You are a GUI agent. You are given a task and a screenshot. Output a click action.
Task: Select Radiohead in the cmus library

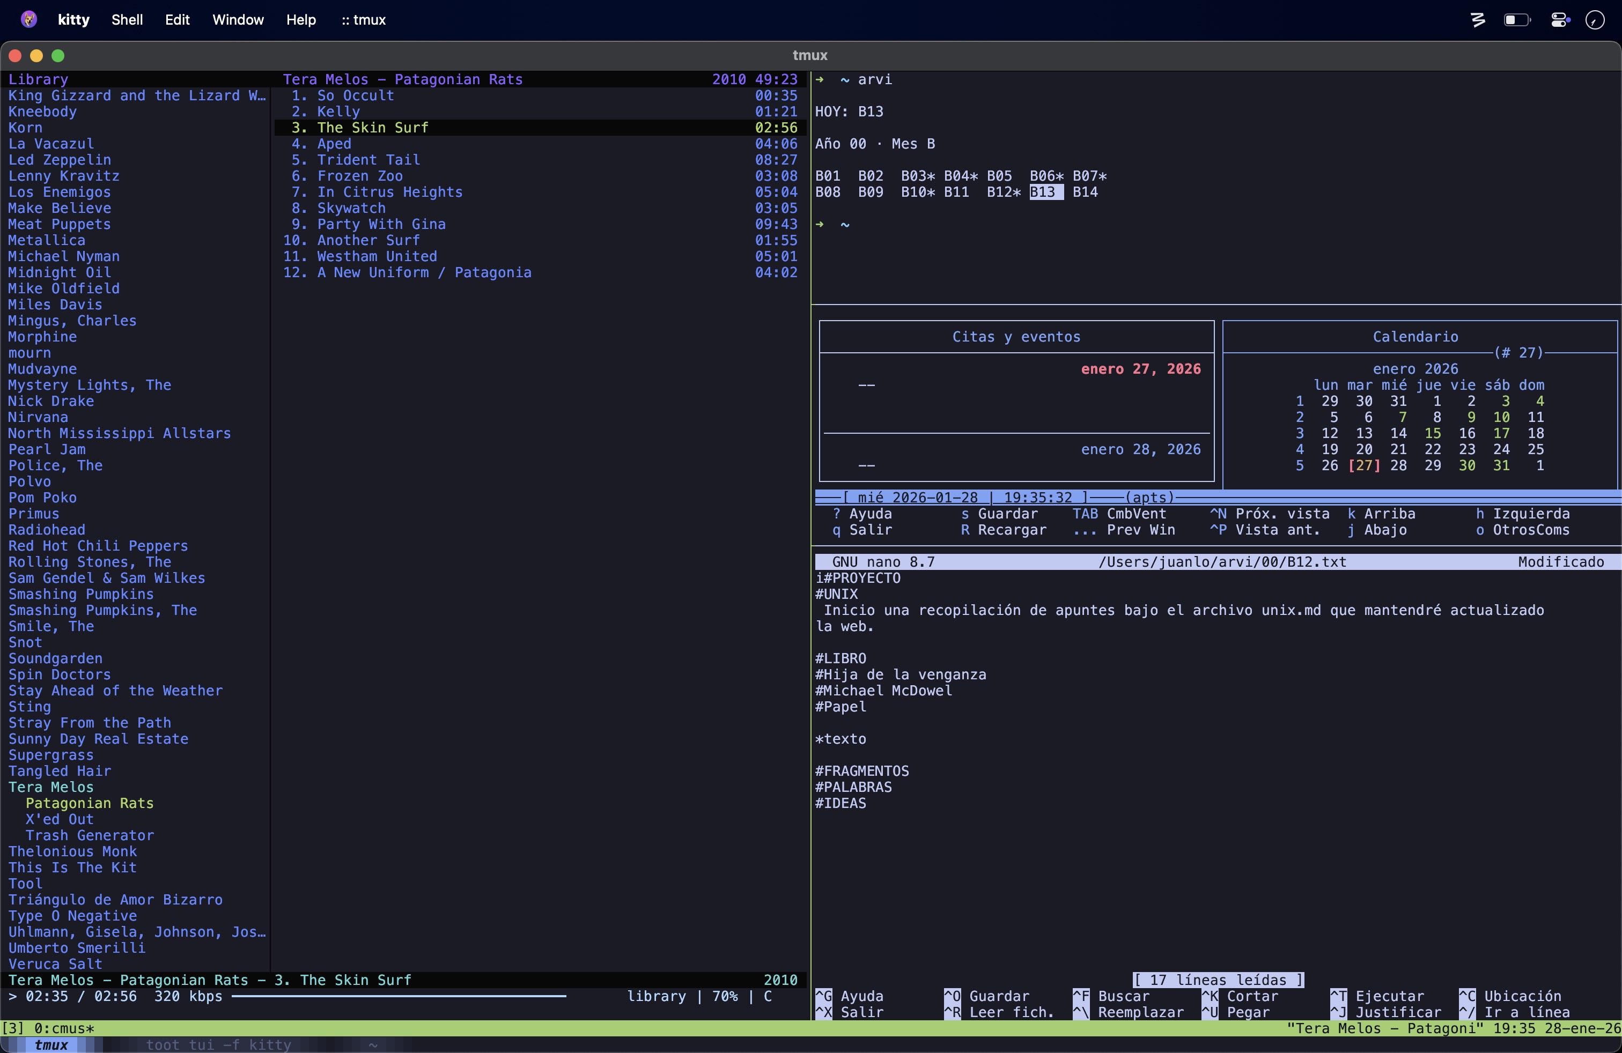click(x=46, y=529)
